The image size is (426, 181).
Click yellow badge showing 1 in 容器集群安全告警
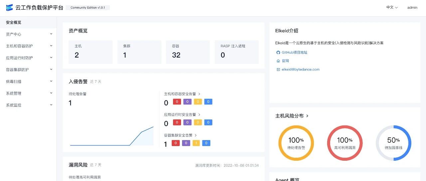point(196,143)
